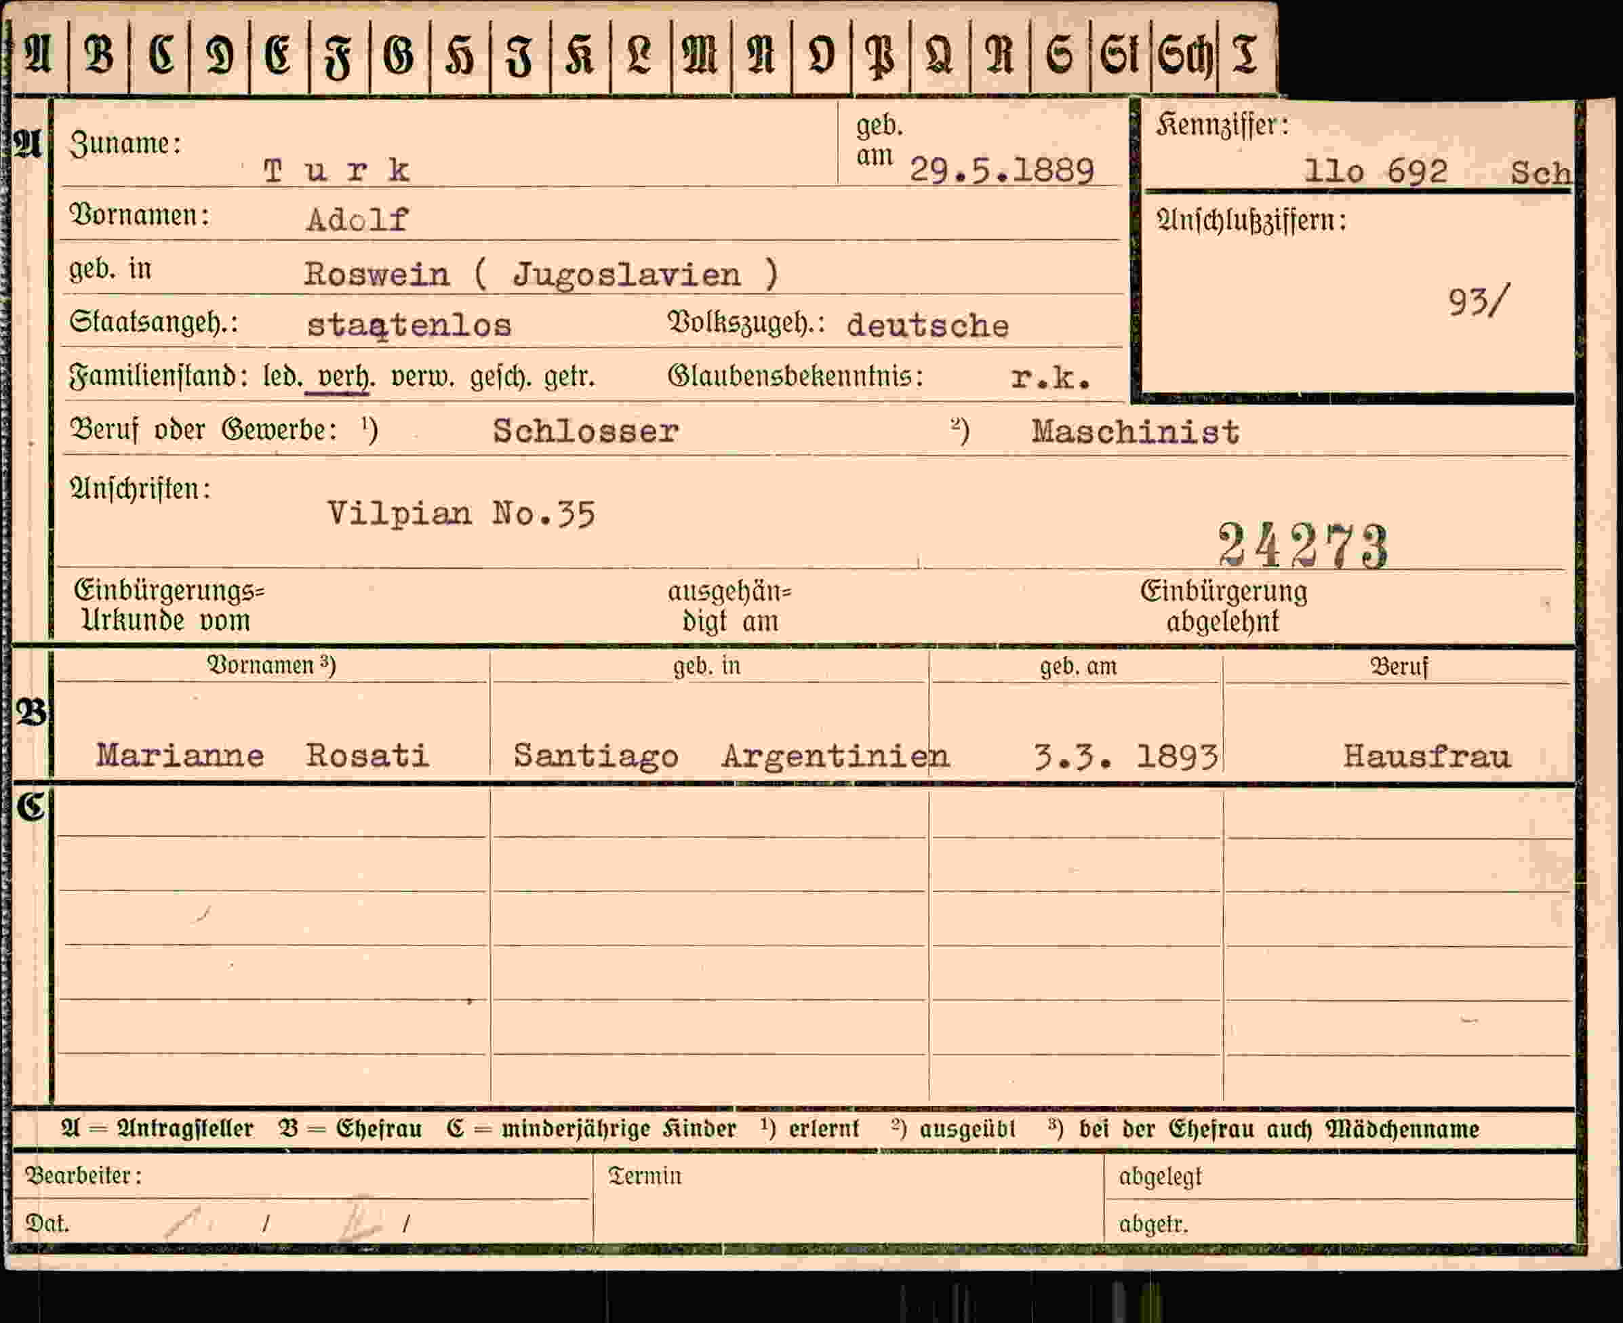
Task: Select index tab letter K
Action: (580, 55)
